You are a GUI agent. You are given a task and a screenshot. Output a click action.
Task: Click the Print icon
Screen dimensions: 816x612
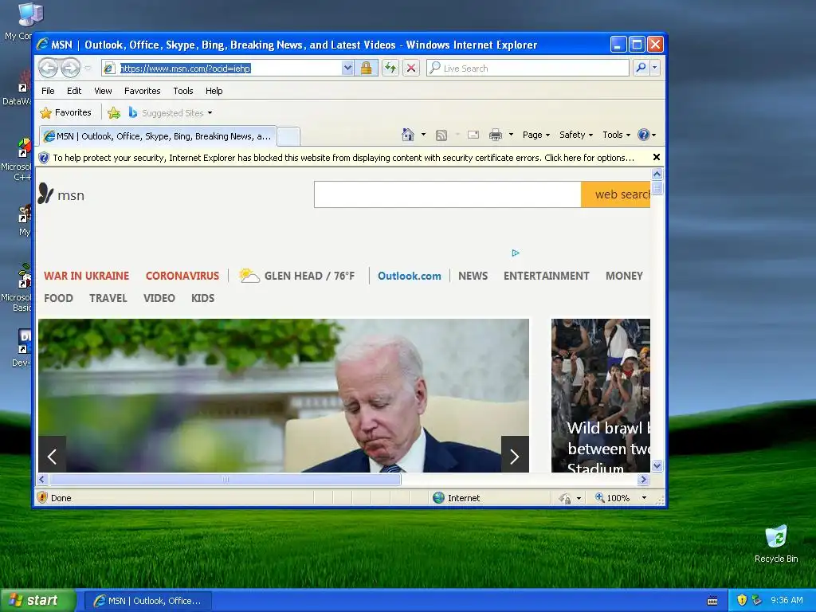point(496,135)
